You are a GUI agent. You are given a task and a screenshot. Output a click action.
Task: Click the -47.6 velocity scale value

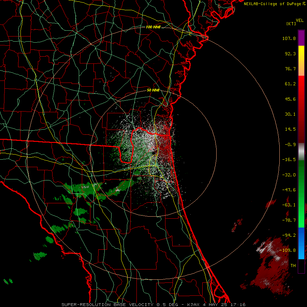pos(289,190)
